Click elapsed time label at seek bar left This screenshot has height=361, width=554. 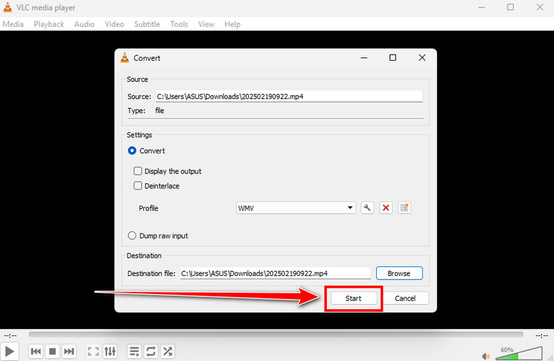coord(10,335)
